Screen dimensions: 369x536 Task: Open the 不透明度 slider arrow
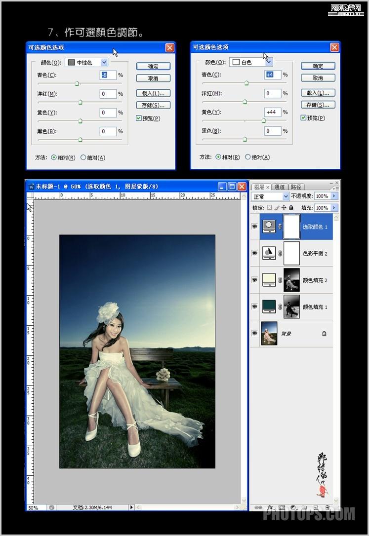[334, 196]
